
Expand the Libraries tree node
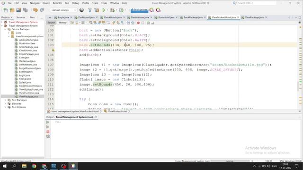tap(5, 103)
